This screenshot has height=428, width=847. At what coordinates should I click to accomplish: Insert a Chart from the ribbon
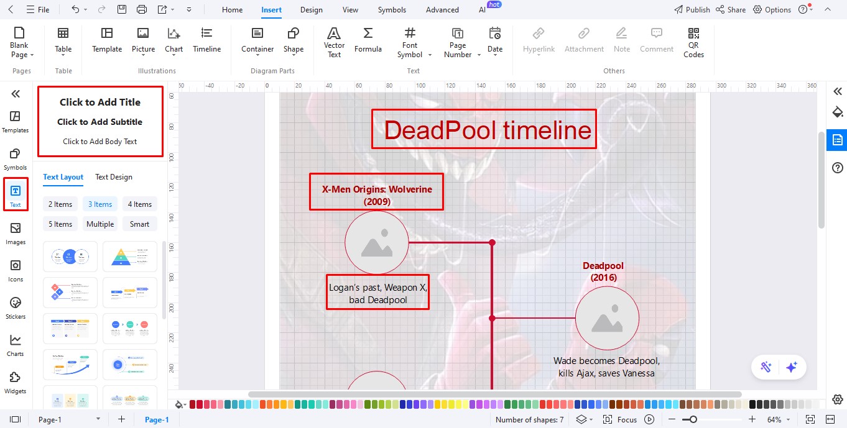[174, 41]
